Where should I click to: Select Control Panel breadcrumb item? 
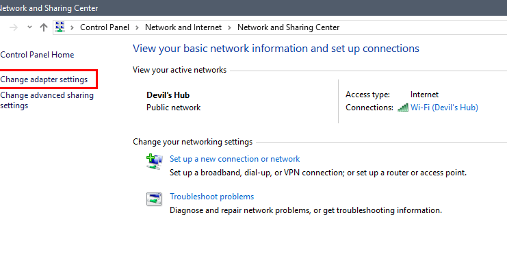click(105, 27)
